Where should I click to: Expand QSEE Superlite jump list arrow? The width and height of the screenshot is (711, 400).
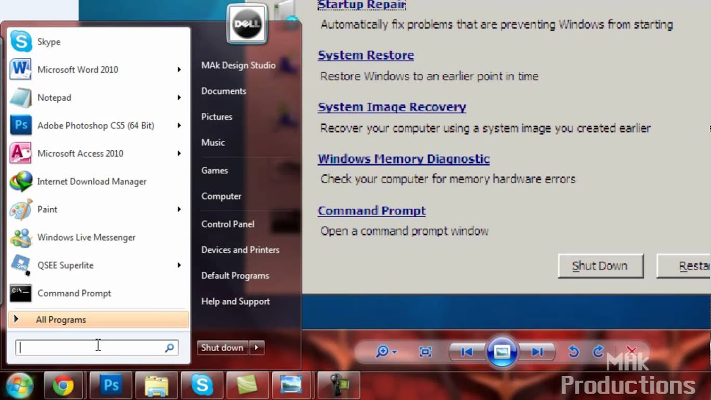click(x=179, y=265)
